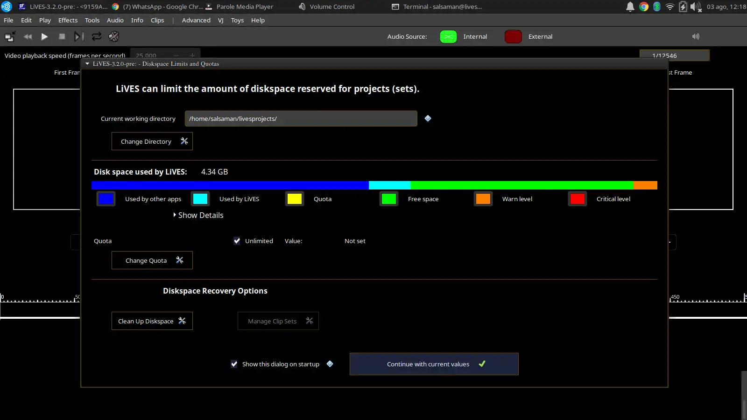The image size is (747, 420).
Task: Start playback with the play button
Action: pos(44,36)
